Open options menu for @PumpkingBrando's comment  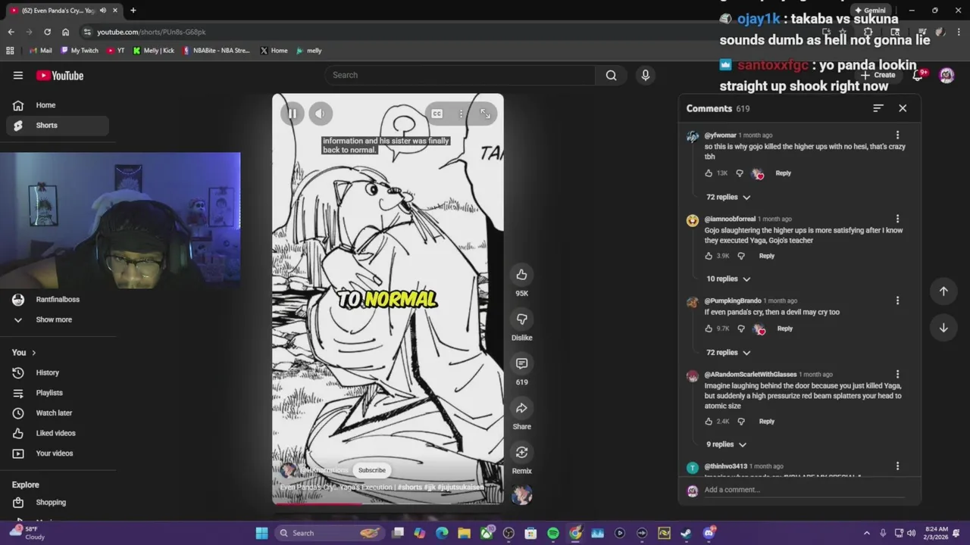pyautogui.click(x=897, y=301)
